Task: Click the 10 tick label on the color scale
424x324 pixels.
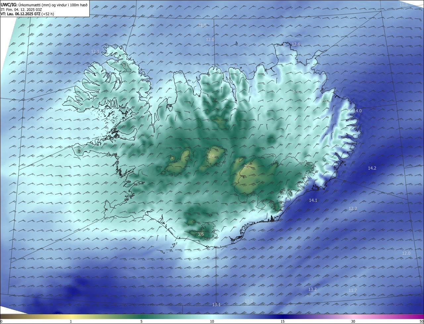Action: 212,321
